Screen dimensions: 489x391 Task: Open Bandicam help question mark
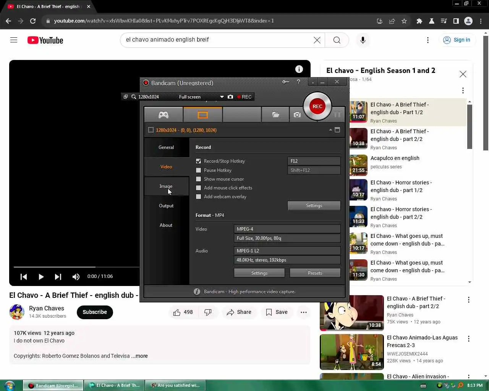coord(298,82)
